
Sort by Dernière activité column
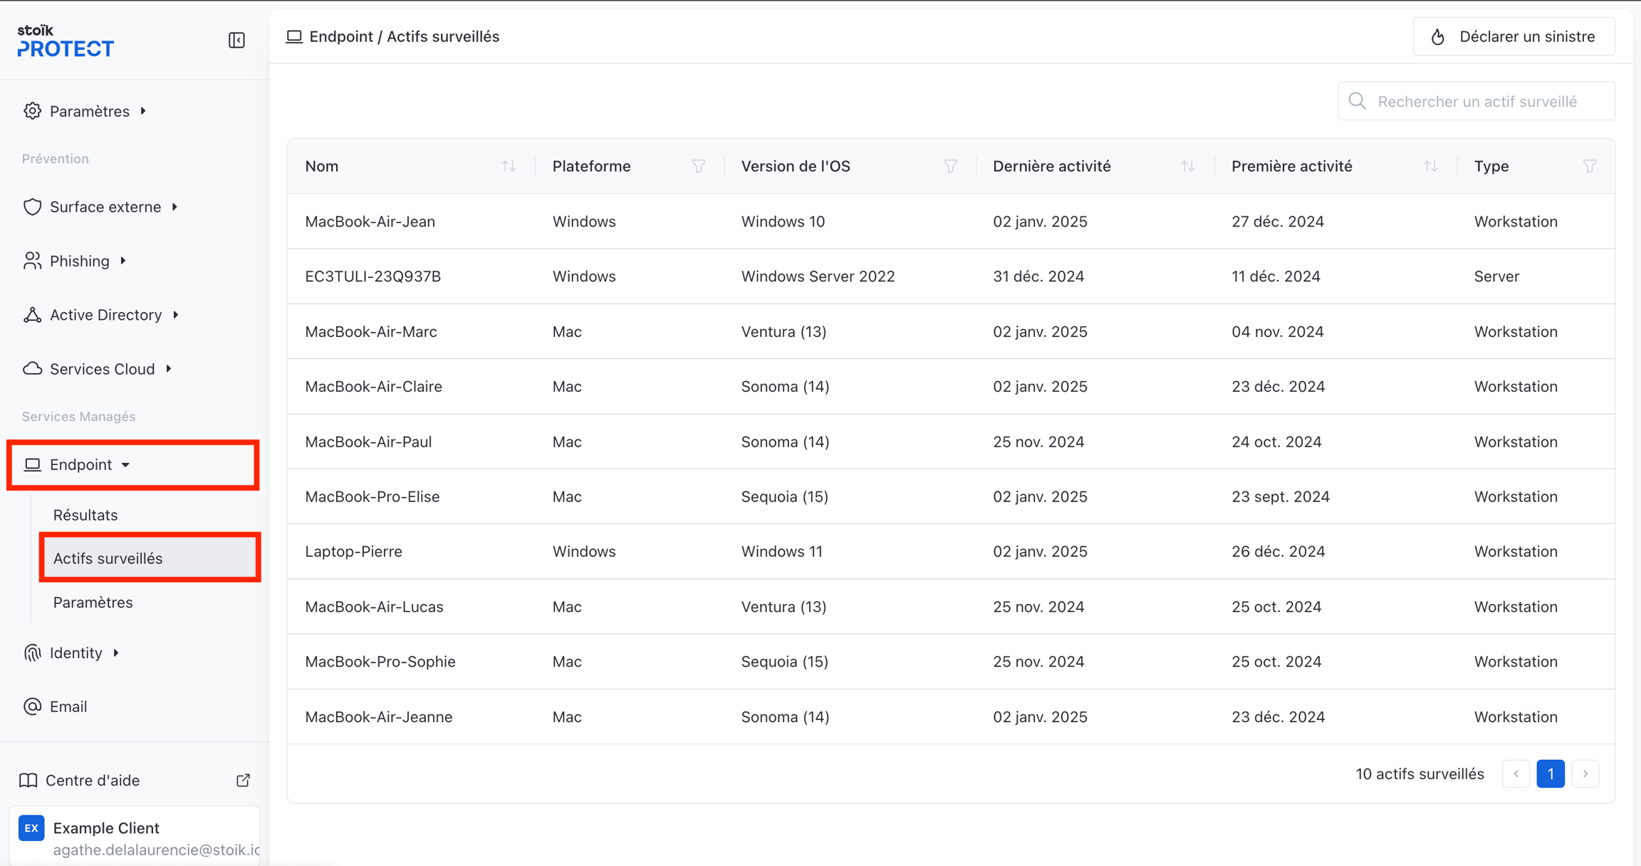pos(1187,166)
